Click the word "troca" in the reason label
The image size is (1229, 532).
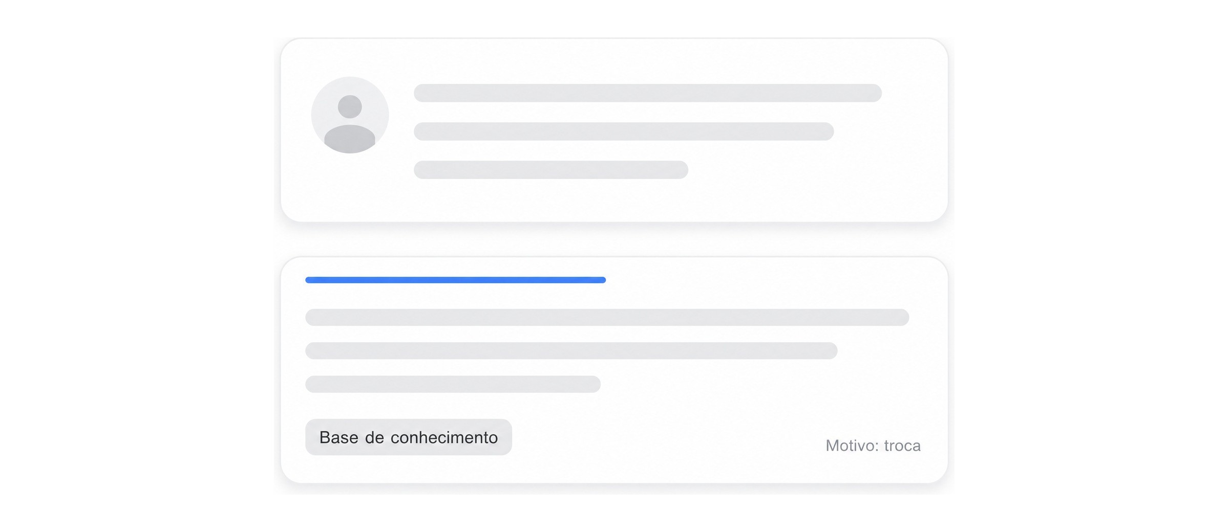pos(902,446)
